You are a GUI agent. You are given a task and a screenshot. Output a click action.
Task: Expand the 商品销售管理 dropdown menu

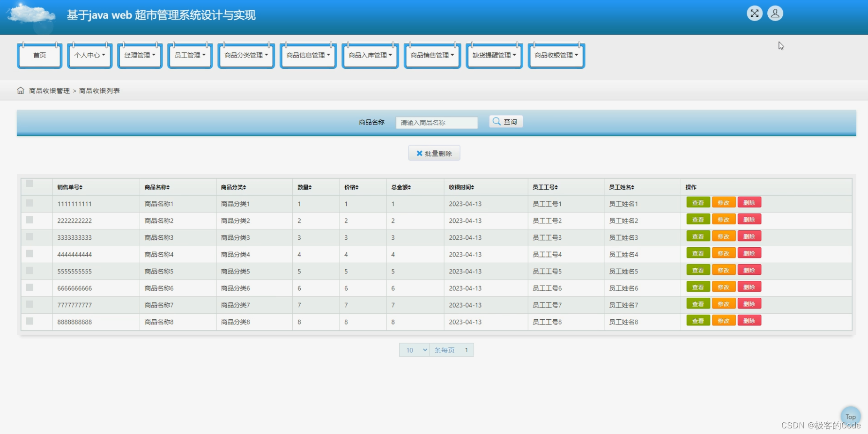(432, 55)
